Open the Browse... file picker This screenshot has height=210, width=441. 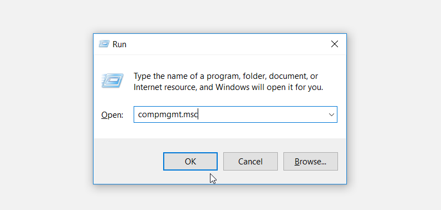coord(311,162)
